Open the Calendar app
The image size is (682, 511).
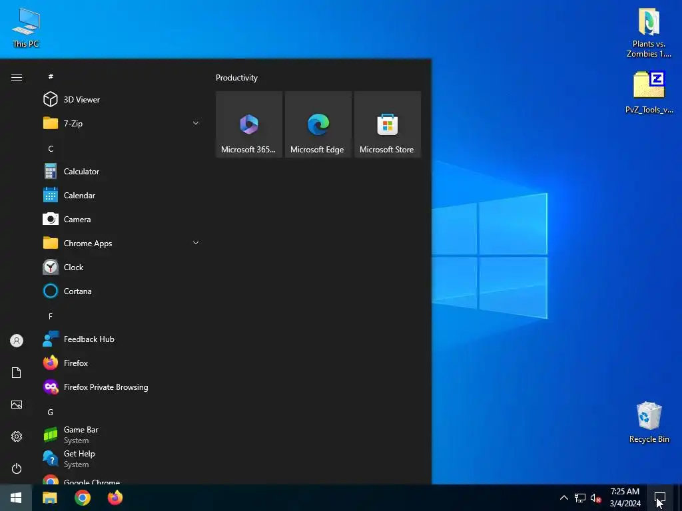[122, 196]
